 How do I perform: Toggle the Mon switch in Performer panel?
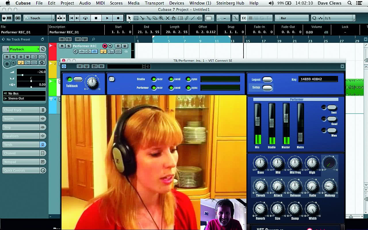click(332, 130)
